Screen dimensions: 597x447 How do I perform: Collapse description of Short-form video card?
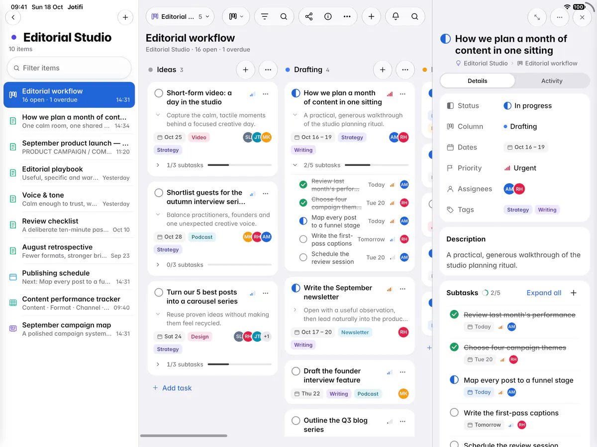click(158, 115)
